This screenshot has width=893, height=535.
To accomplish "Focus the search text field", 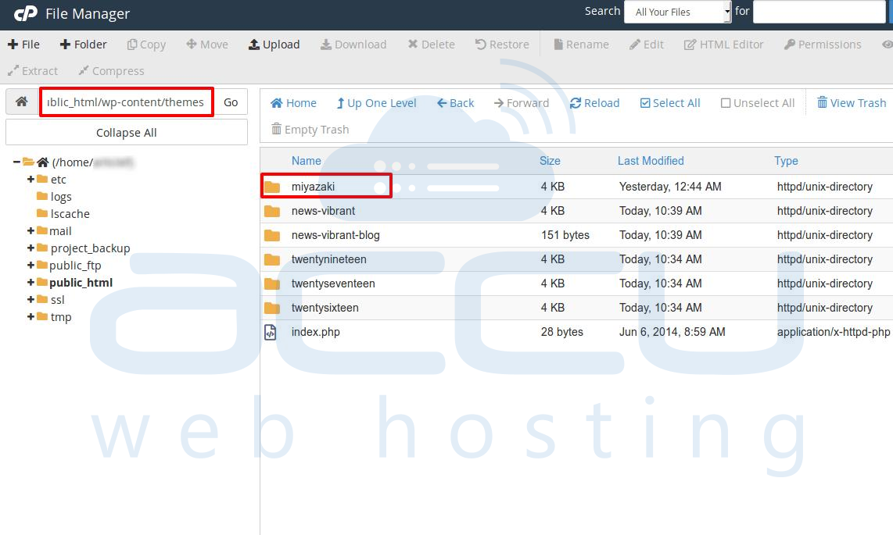I will (x=819, y=12).
